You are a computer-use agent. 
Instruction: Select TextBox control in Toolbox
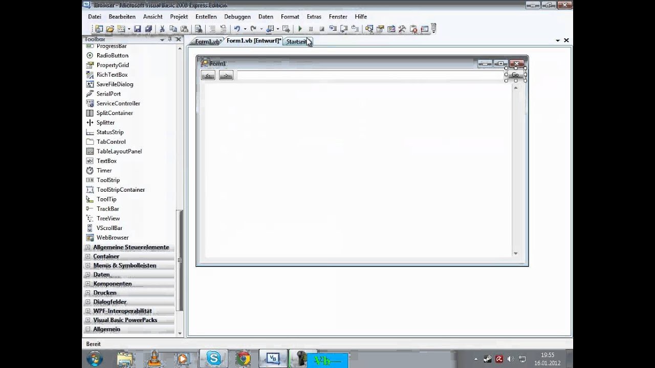tap(106, 161)
